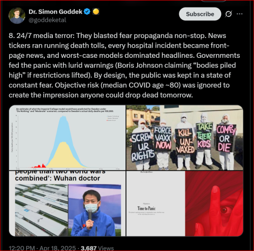This screenshot has height=251, width=254.
Task: Click the Dr. Simon Goddek display name
Action: click(x=55, y=12)
